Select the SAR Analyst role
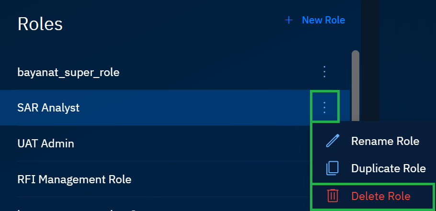The height and width of the screenshot is (211, 436). pyautogui.click(x=48, y=108)
